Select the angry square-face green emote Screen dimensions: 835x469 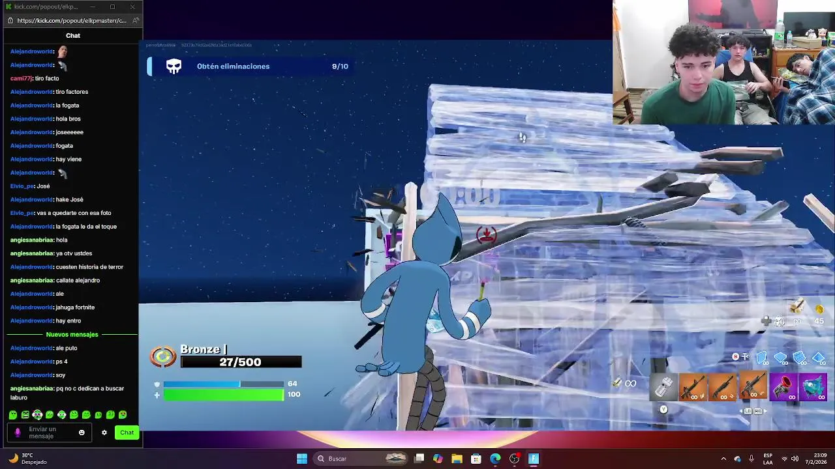click(x=25, y=415)
